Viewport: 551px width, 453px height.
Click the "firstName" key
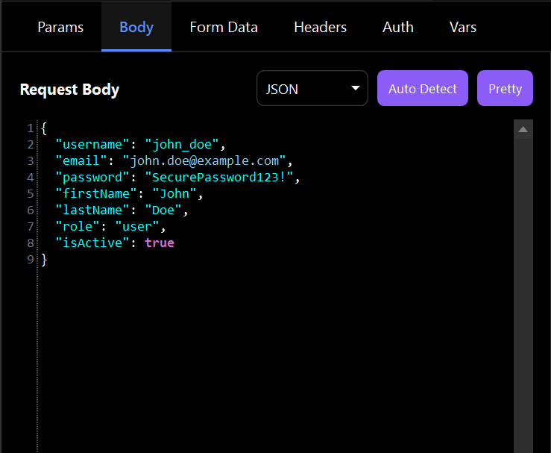pos(96,193)
